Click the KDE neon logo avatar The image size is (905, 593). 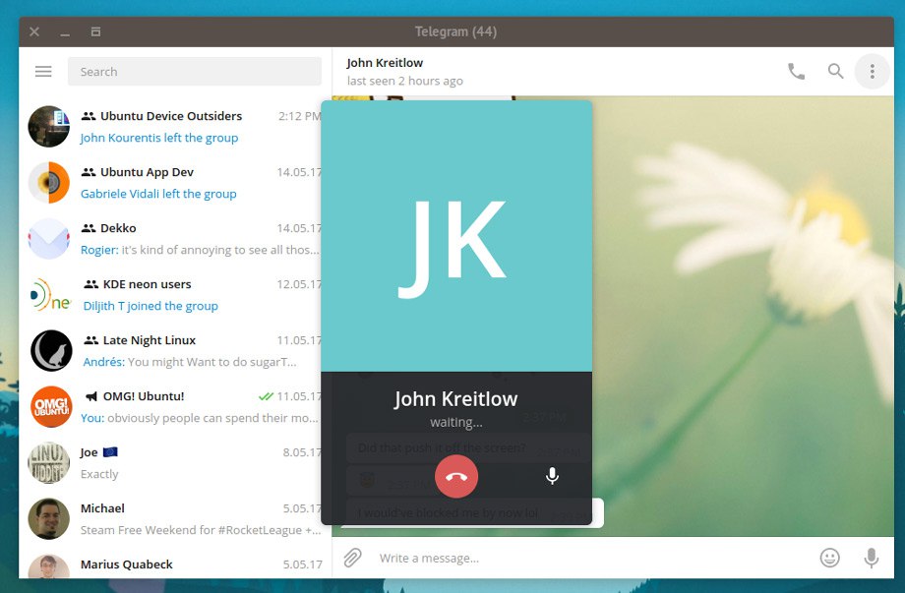click(x=50, y=295)
